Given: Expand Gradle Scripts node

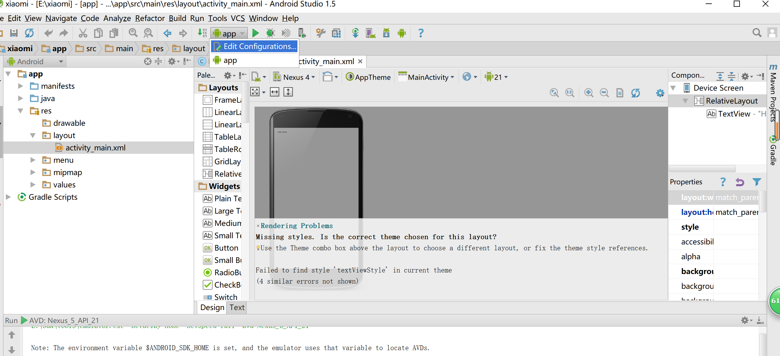Looking at the screenshot, I should point(8,197).
